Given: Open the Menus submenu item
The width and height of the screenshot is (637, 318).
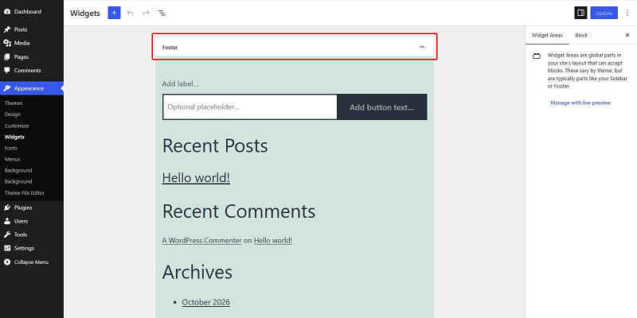Looking at the screenshot, I should point(12,160).
